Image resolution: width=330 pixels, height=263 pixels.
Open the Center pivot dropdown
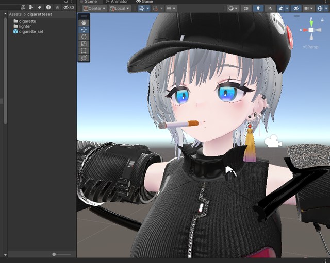95,9
